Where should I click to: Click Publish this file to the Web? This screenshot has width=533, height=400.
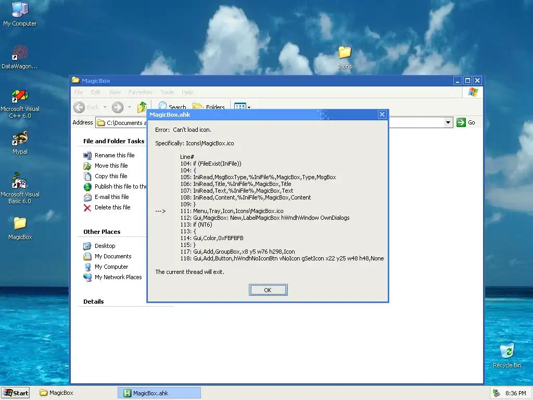[x=120, y=186]
